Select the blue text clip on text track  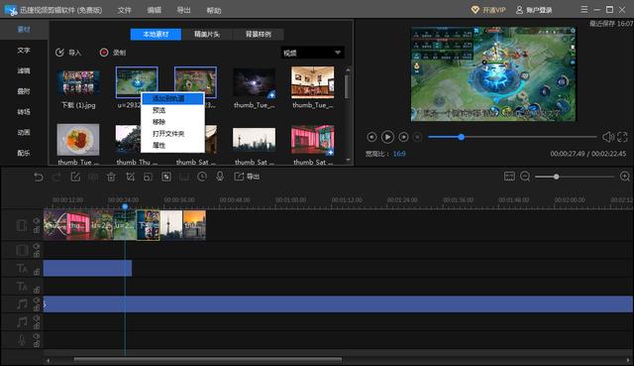click(87, 269)
